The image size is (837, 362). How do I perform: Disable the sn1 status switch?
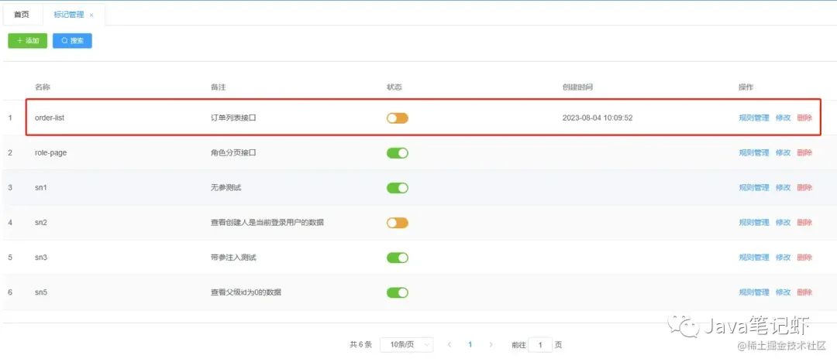(397, 188)
